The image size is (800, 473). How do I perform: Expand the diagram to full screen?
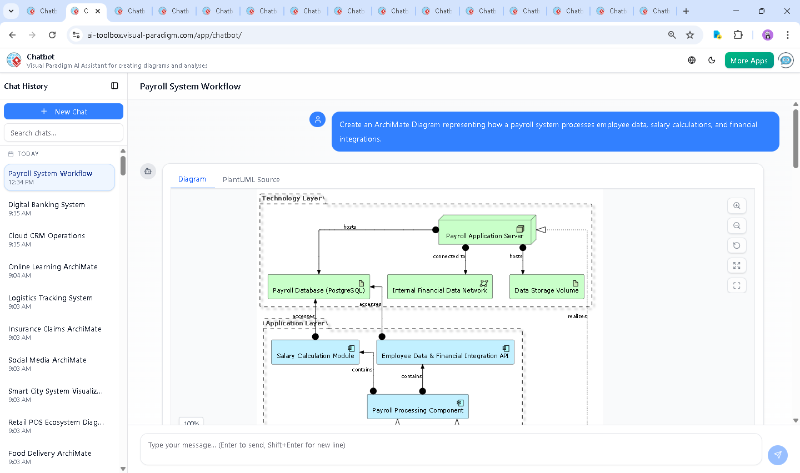click(x=737, y=265)
